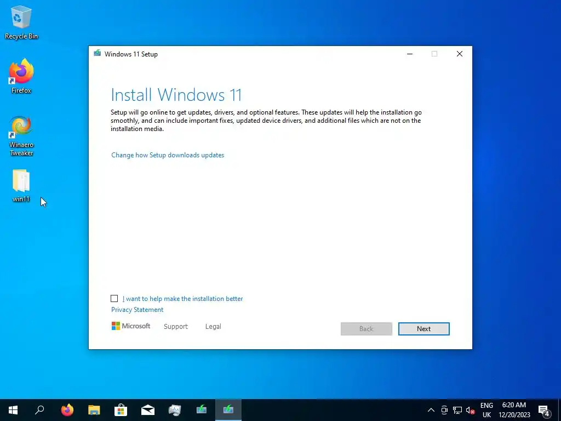The image size is (561, 421).
Task: Click the greyed-out Back button
Action: click(367, 329)
